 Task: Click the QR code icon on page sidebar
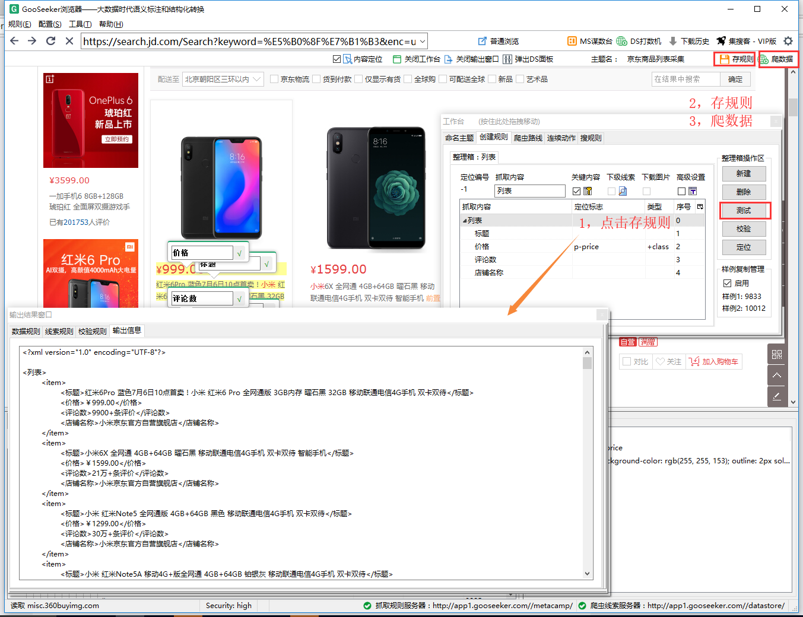[777, 354]
